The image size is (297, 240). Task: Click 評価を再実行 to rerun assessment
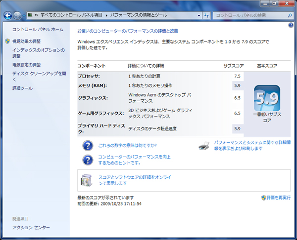[x=278, y=198]
